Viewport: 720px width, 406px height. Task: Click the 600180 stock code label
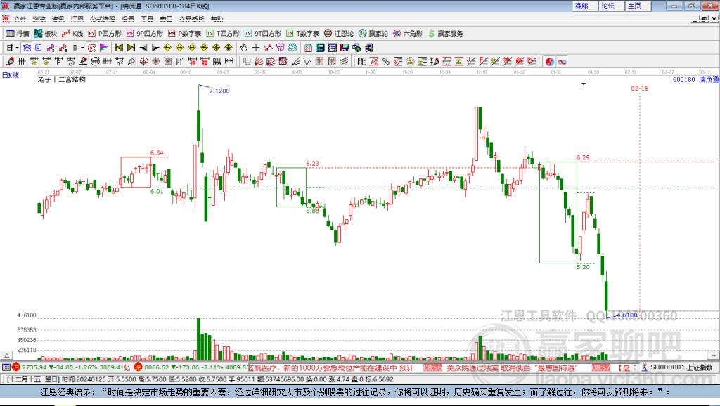683,80
